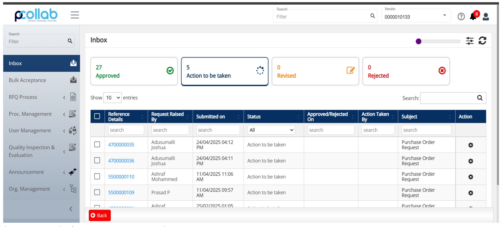Check the row for 5500000109
This screenshot has height=227, width=501.
(97, 192)
